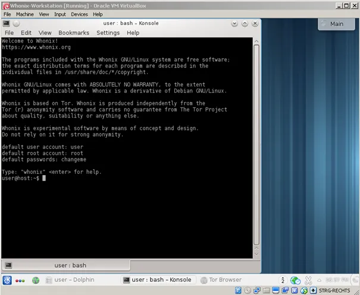Click the VirtualBox display monitor status icon
This screenshot has width=360, height=295.
pyautogui.click(x=276, y=290)
